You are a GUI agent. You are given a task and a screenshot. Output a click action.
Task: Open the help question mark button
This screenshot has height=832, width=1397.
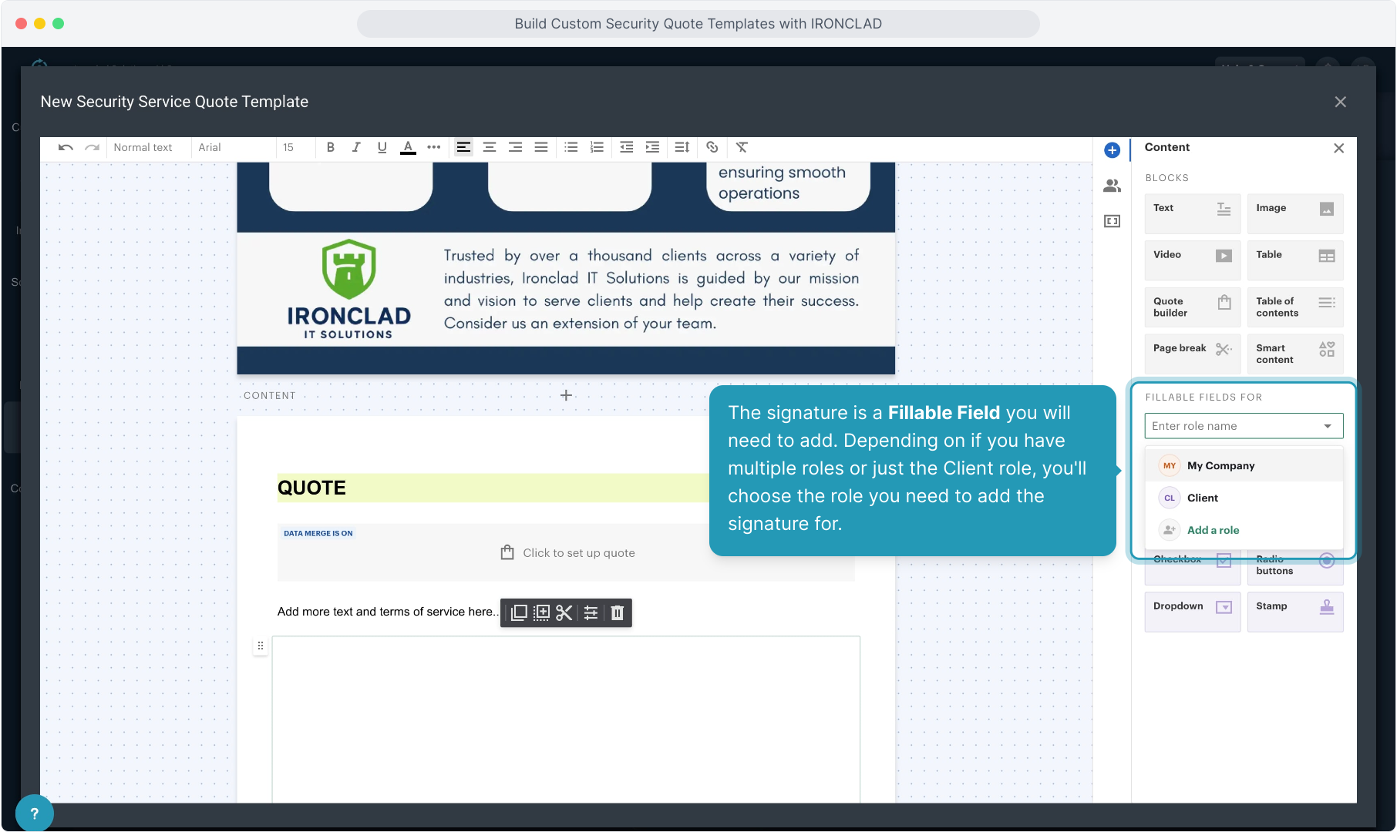(34, 813)
